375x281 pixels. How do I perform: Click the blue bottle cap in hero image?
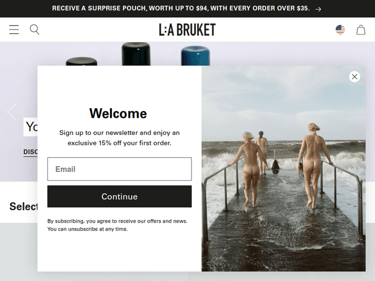(195, 56)
